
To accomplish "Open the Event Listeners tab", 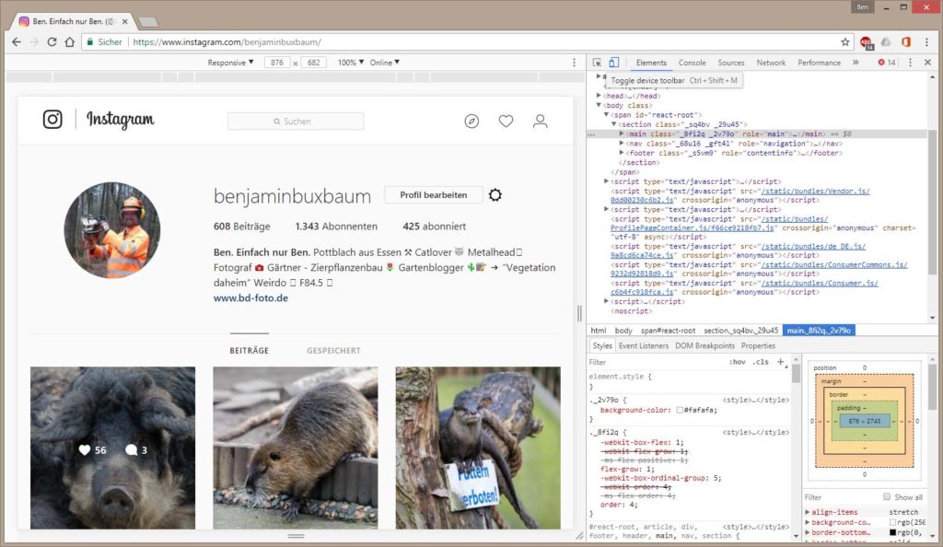I will click(x=644, y=345).
